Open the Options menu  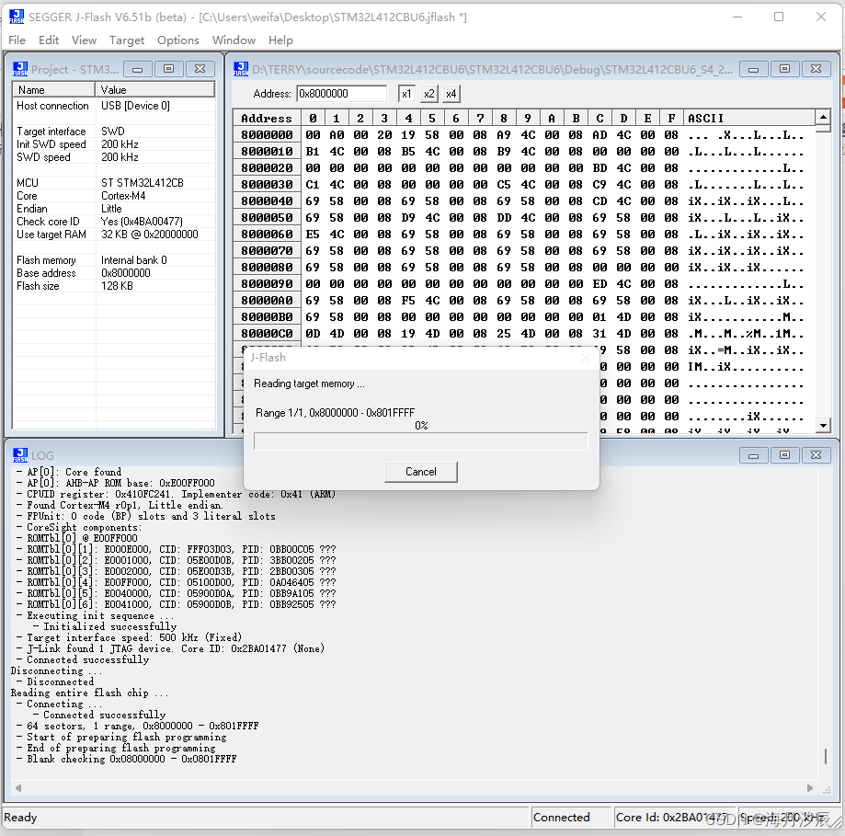177,40
